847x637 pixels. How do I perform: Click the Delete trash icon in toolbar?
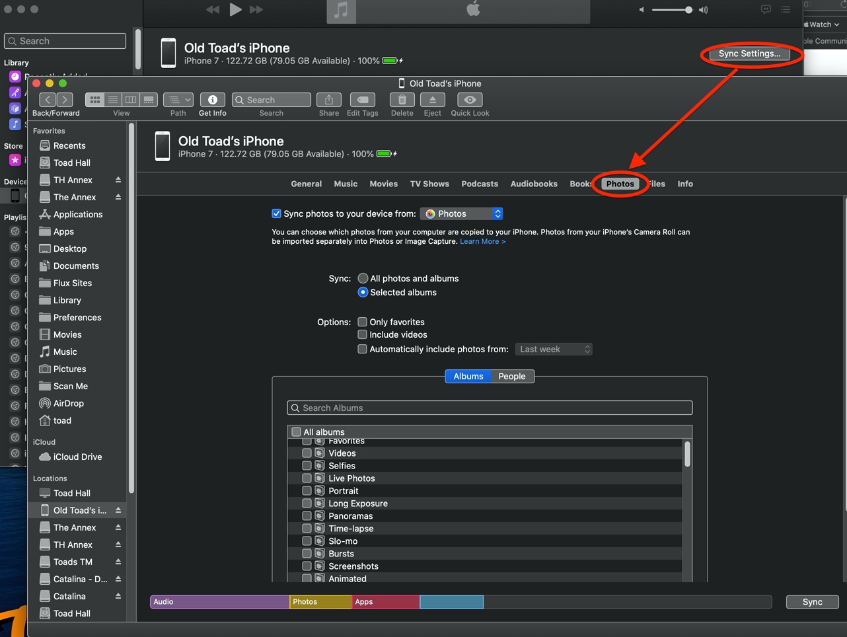click(x=402, y=100)
